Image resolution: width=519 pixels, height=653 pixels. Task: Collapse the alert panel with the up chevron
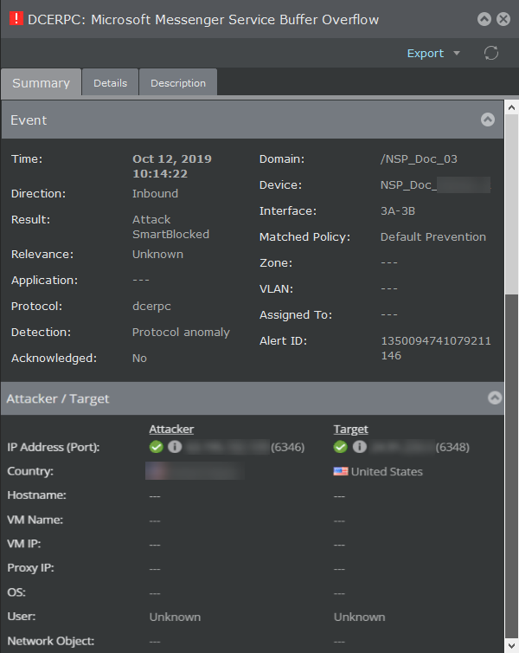pos(484,19)
